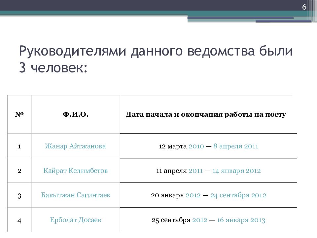Select the Ф.И.О. column header

tap(75, 114)
